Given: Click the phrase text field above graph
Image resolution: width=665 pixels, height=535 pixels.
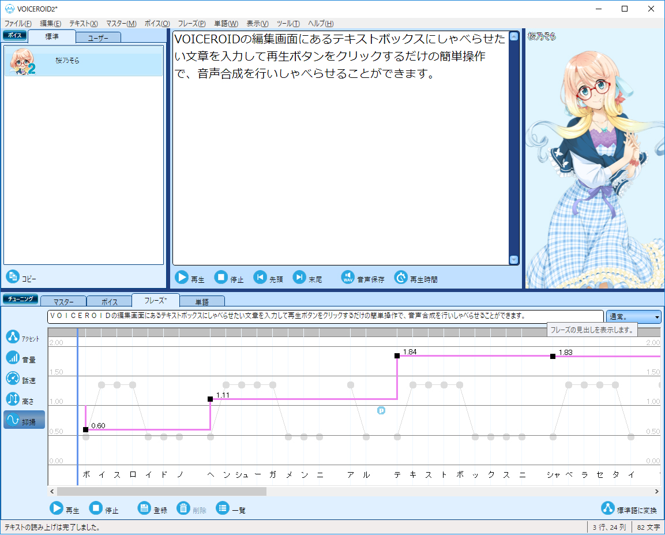Looking at the screenshot, I should pyautogui.click(x=325, y=316).
